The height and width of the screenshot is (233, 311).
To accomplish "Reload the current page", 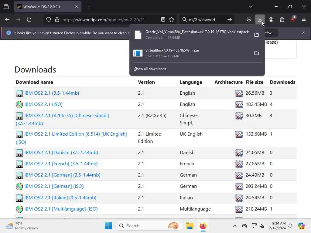I will tap(29, 20).
